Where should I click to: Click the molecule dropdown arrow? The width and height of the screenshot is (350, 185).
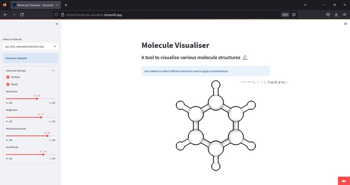[x=55, y=47]
